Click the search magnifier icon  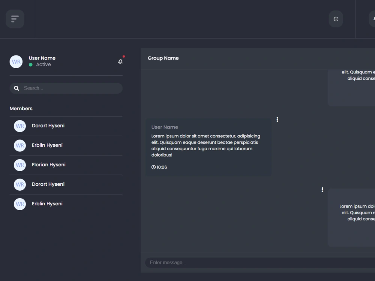[x=16, y=88]
